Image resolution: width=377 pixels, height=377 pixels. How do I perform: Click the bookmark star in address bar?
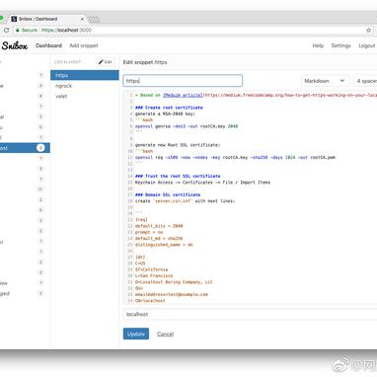click(369, 30)
